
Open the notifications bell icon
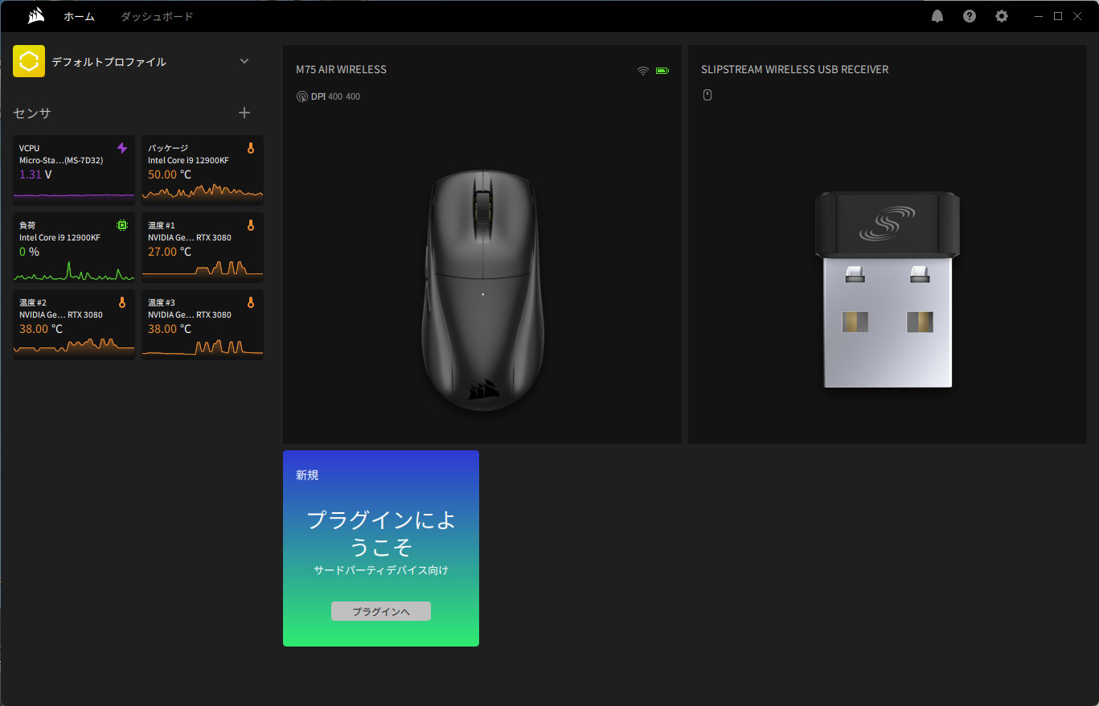[x=937, y=16]
